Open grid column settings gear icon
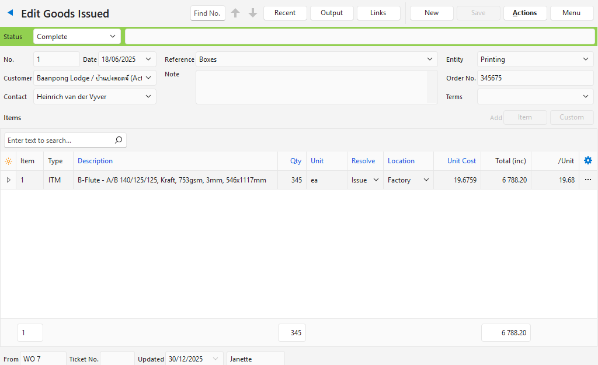This screenshot has height=365, width=598. [x=588, y=160]
